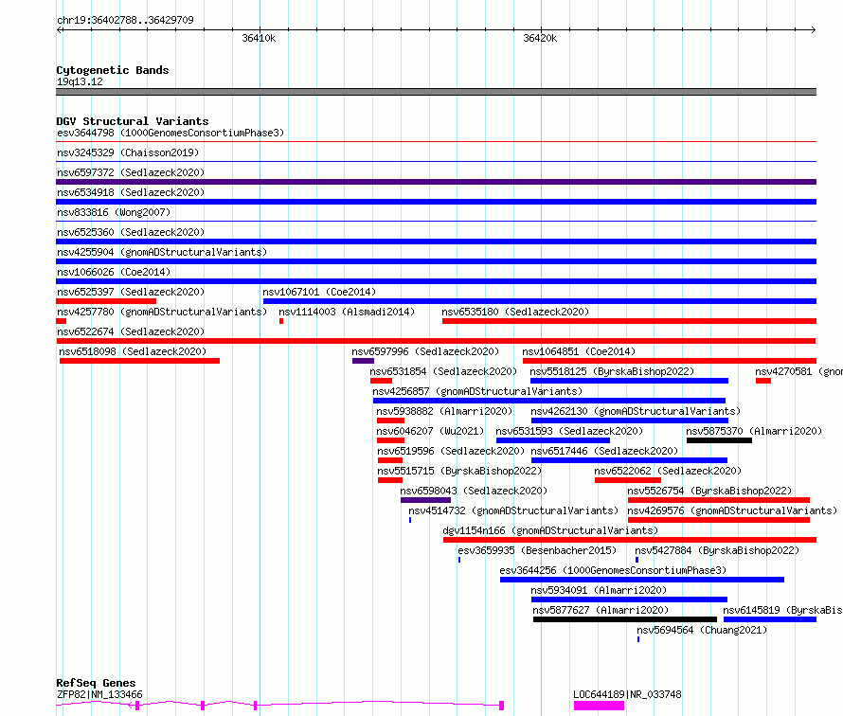Image resolution: width=843 pixels, height=716 pixels.
Task: Click the DGV Structural Variants track title
Action: tap(133, 121)
